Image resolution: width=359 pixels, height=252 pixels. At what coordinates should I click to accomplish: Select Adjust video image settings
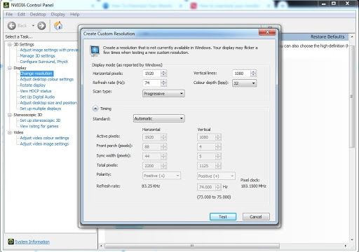click(x=44, y=143)
